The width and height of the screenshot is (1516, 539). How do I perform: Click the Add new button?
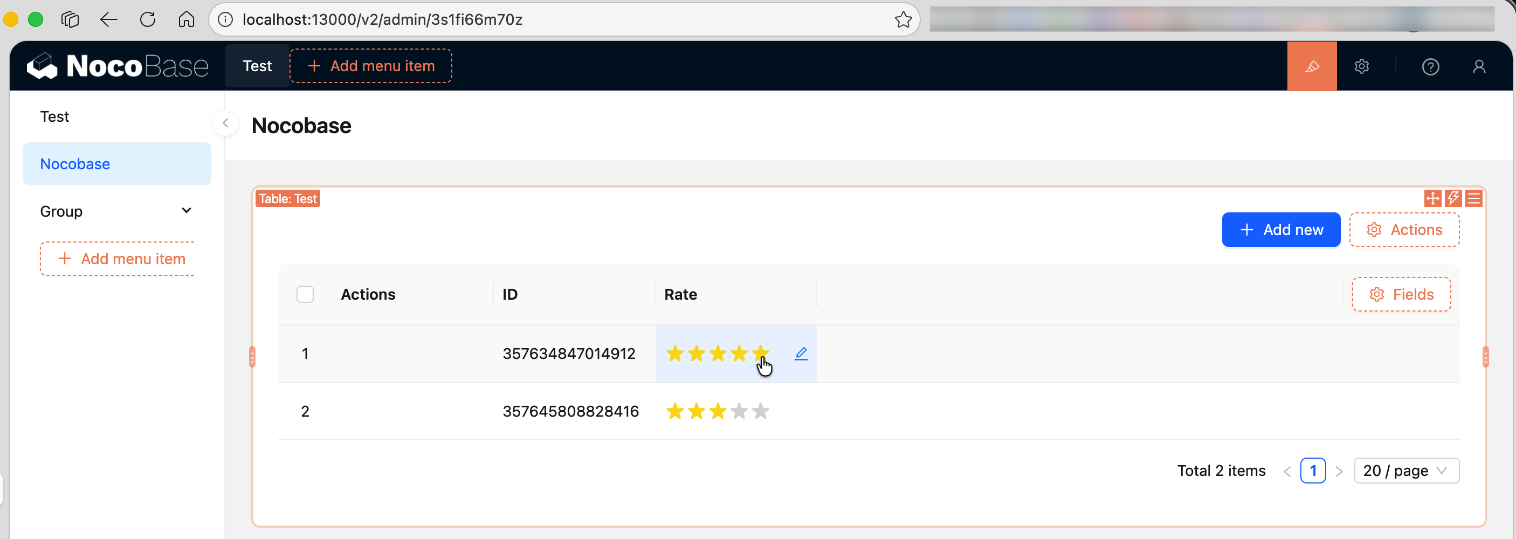1281,230
